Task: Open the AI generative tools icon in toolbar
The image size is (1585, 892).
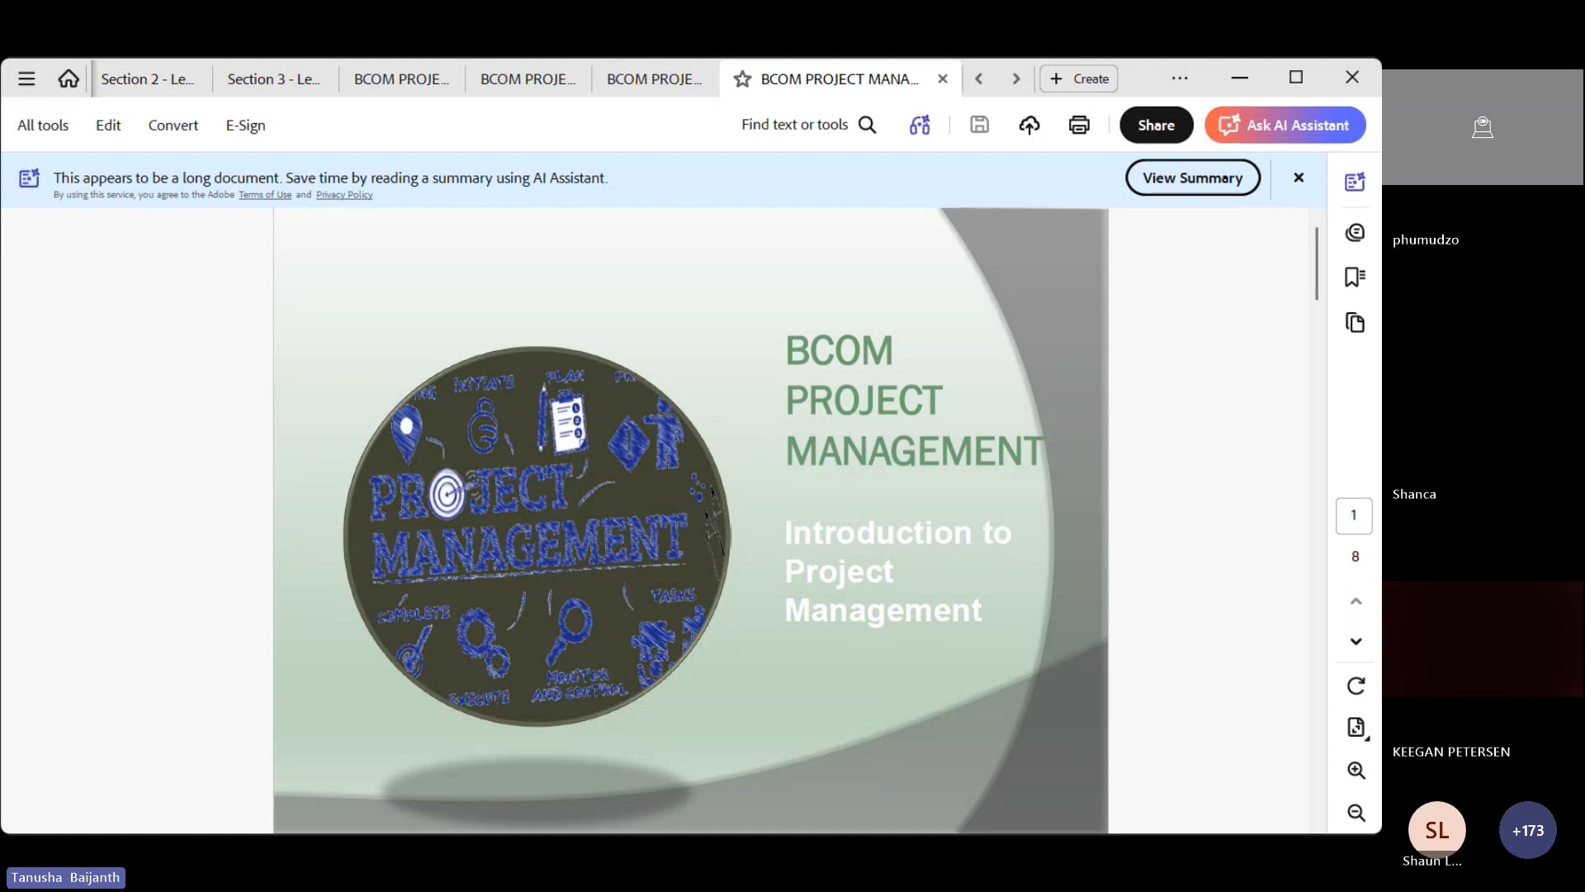Action: pyautogui.click(x=920, y=125)
